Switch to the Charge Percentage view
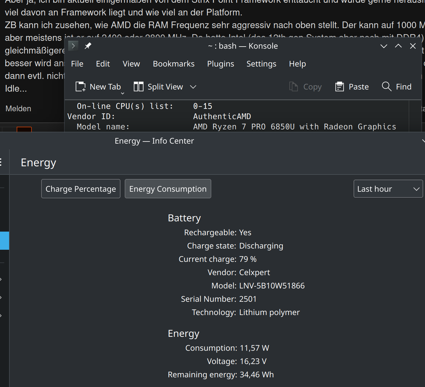Image resolution: width=425 pixels, height=387 pixels. click(x=81, y=189)
